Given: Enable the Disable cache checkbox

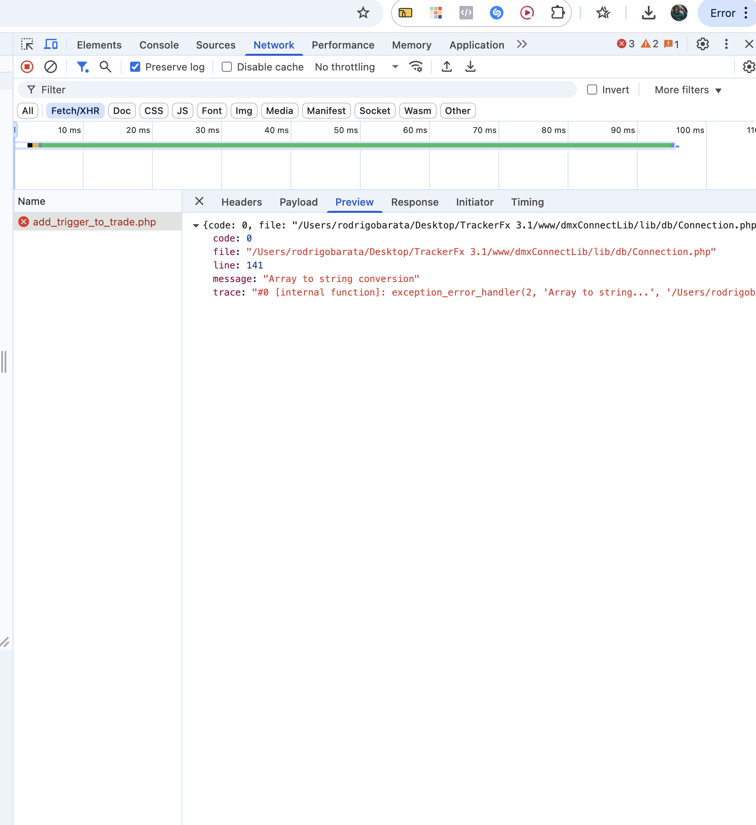Looking at the screenshot, I should point(227,67).
